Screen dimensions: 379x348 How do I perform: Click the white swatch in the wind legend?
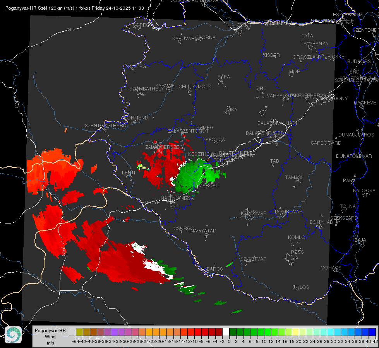pos(226,332)
